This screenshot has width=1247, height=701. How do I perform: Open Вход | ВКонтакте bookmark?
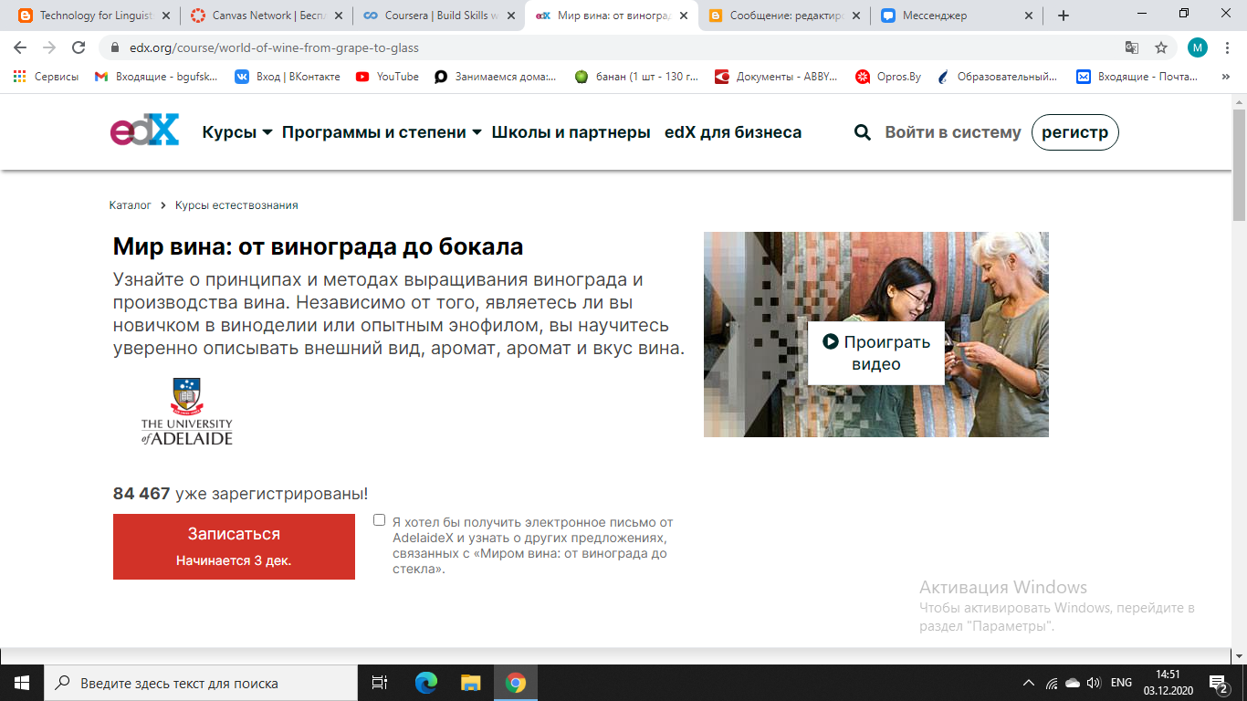pos(288,77)
